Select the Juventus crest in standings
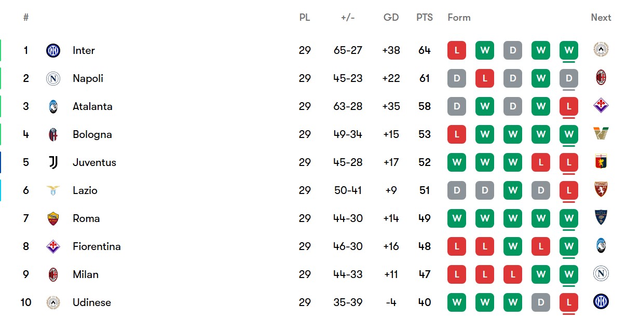The height and width of the screenshot is (319, 627). point(53,162)
